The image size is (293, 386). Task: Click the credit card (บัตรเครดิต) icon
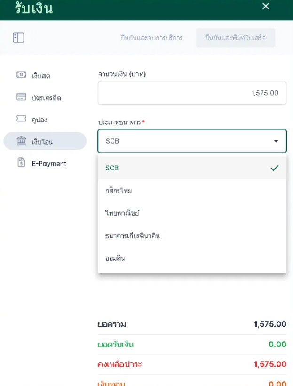point(21,97)
